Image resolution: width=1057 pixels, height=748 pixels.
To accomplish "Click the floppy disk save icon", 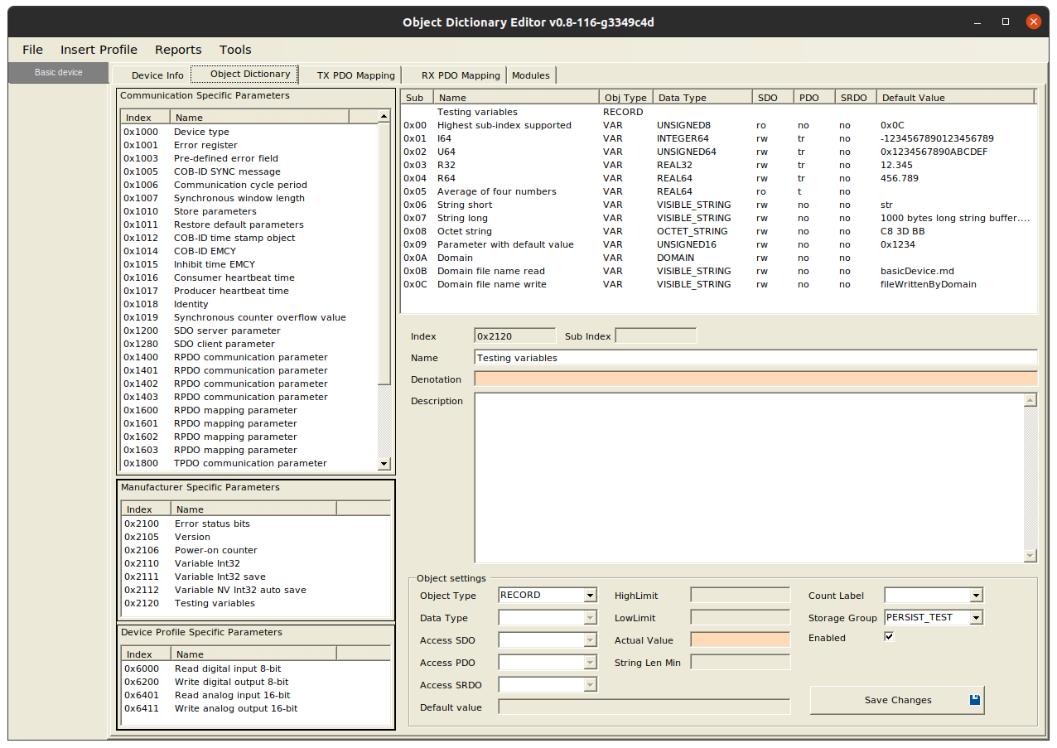I will click(973, 699).
